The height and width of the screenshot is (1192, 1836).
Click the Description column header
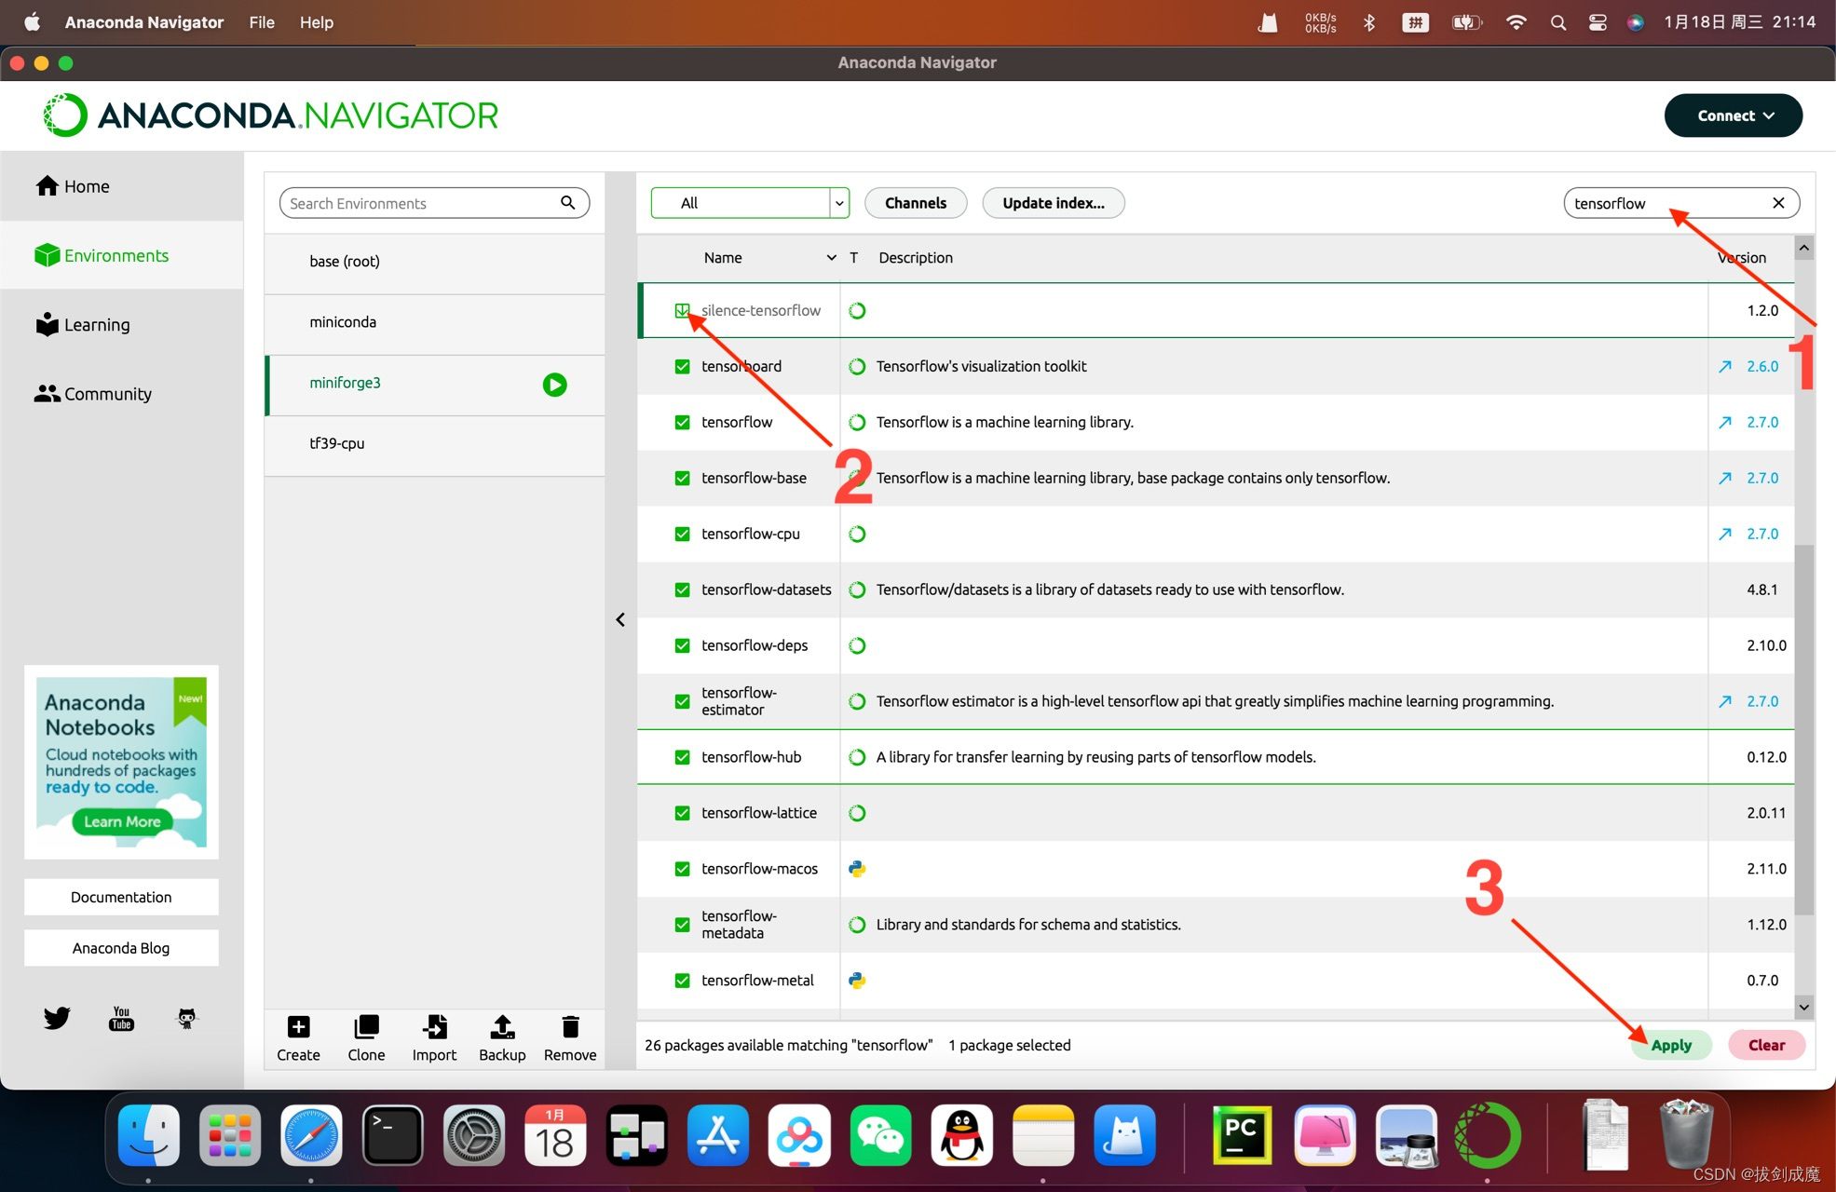[916, 258]
